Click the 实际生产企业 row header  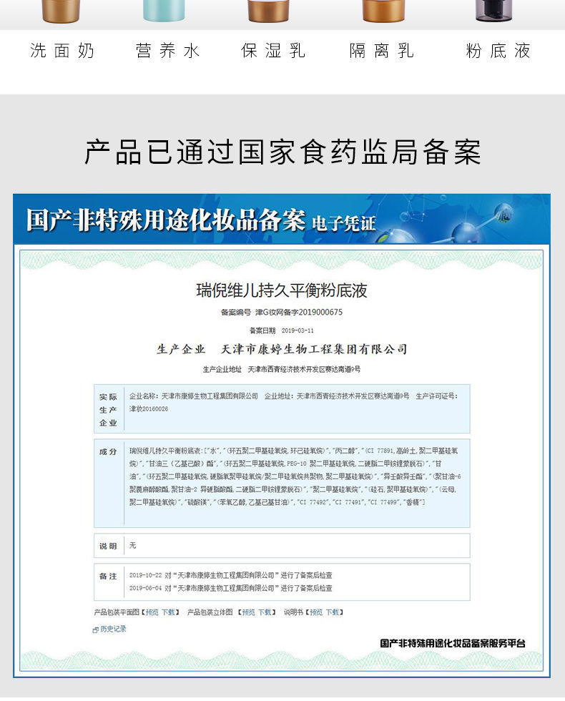(x=108, y=409)
